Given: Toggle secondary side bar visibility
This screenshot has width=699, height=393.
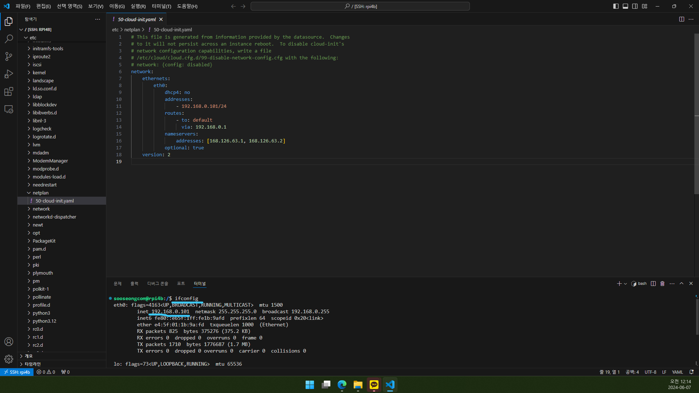Looking at the screenshot, I should coord(635,6).
